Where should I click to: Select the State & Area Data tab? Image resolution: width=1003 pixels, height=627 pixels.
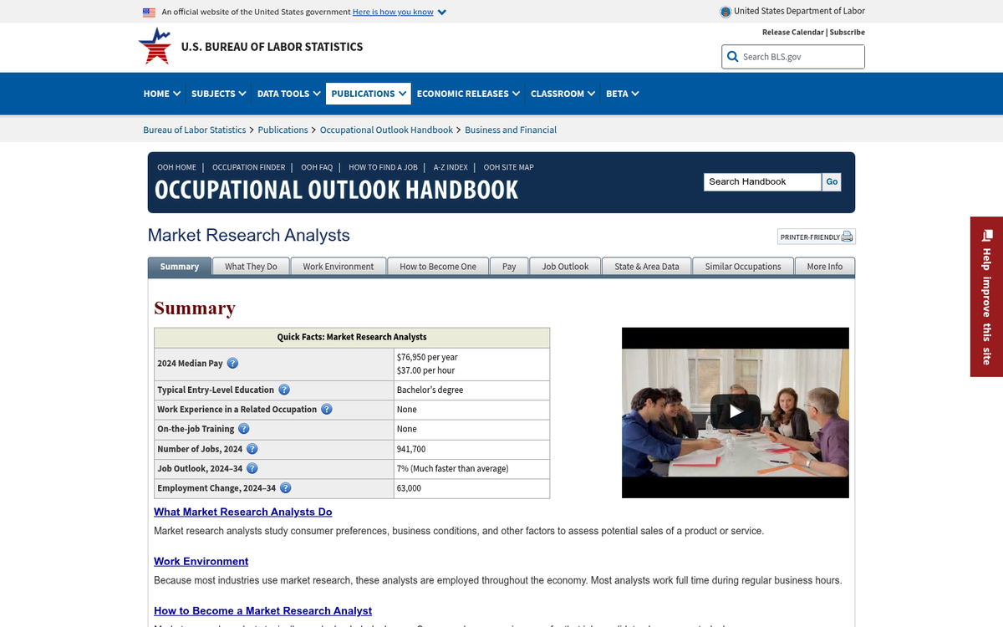coord(646,267)
